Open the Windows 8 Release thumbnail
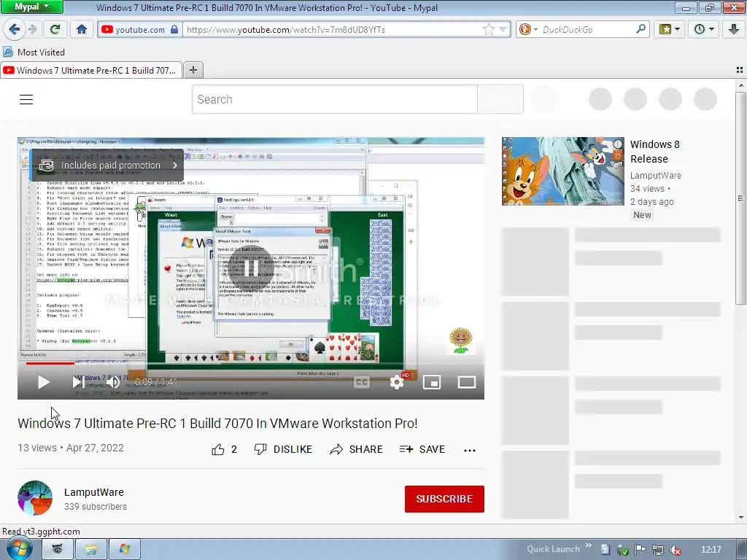 [x=562, y=171]
